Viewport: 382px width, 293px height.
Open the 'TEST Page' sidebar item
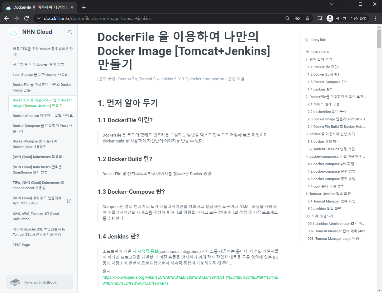(43, 245)
